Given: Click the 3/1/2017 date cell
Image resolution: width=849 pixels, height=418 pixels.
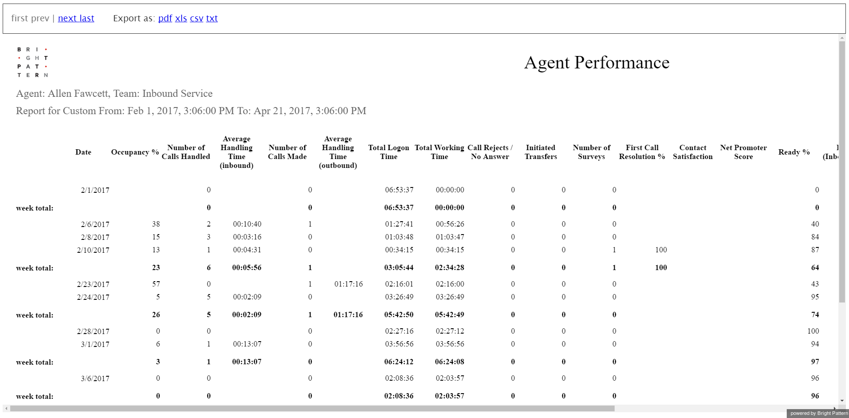Looking at the screenshot, I should [95, 344].
